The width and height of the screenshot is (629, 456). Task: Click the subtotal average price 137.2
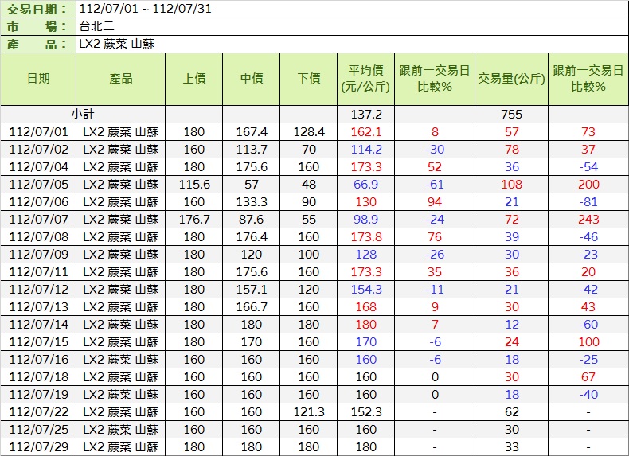tap(366, 115)
